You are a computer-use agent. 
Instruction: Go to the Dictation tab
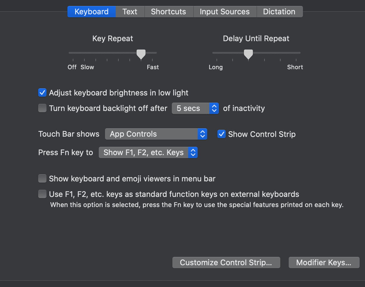coord(279,12)
